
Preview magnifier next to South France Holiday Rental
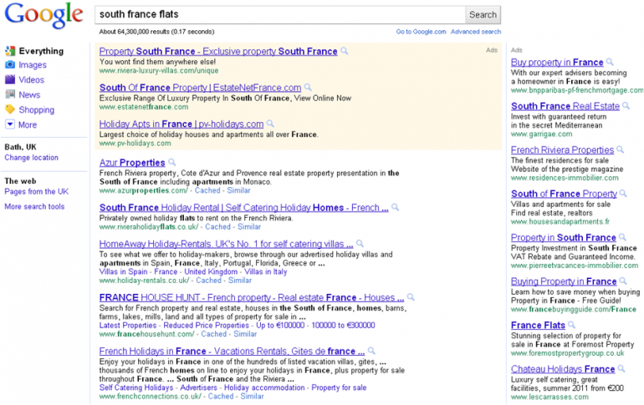pos(395,207)
